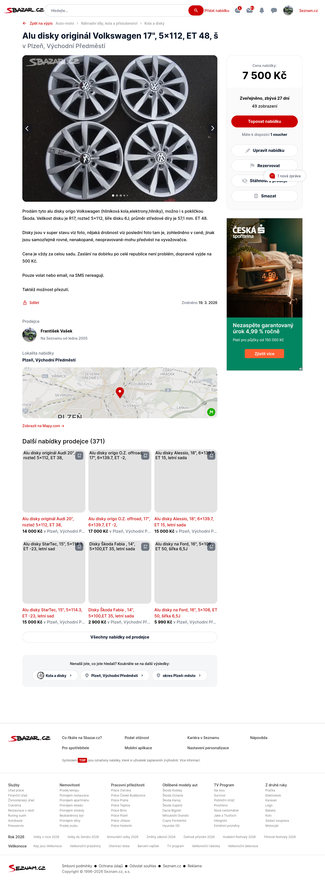Viewport: 325px width, 882px height.
Task: Click Smazat to delete the listing
Action: click(265, 196)
